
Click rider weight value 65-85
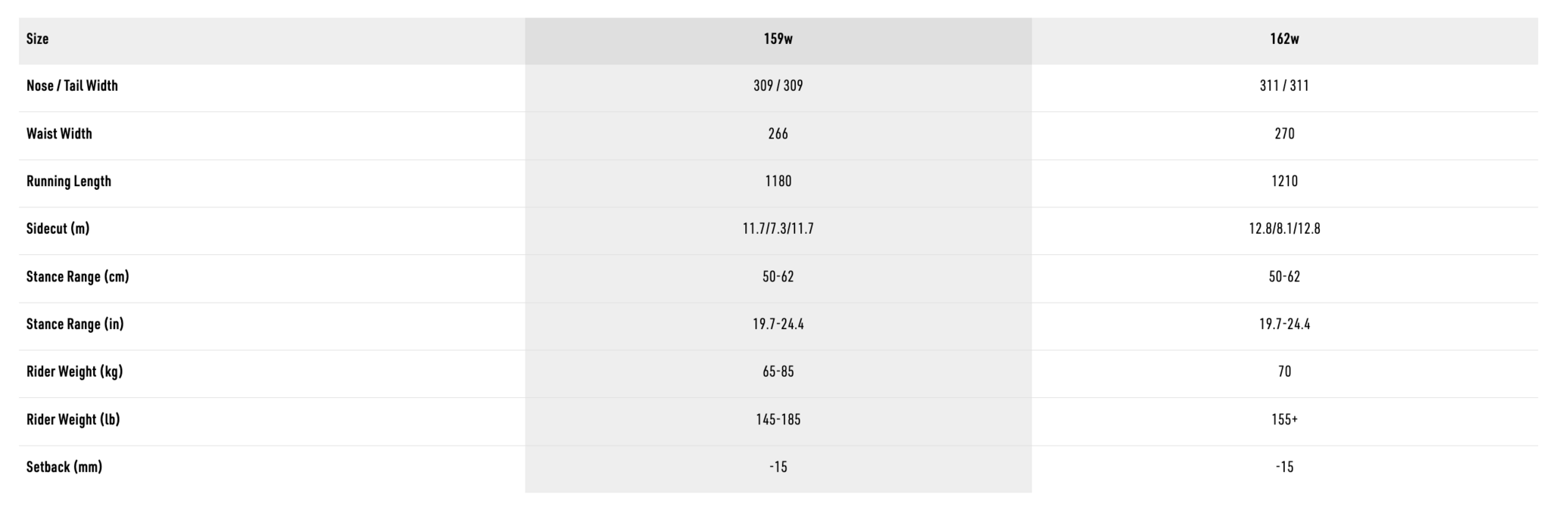click(x=778, y=372)
